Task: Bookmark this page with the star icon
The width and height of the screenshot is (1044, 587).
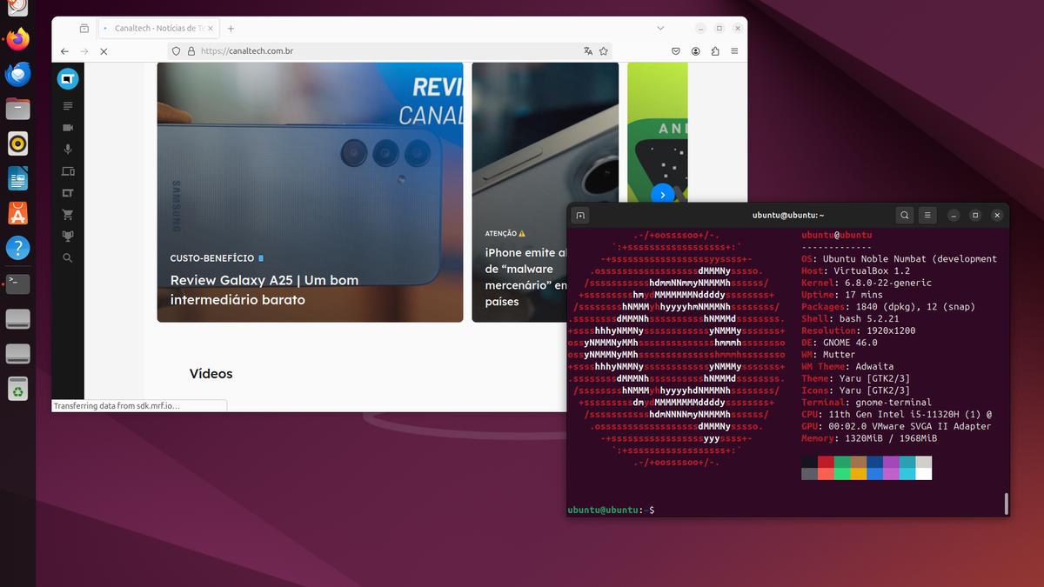Action: point(604,51)
